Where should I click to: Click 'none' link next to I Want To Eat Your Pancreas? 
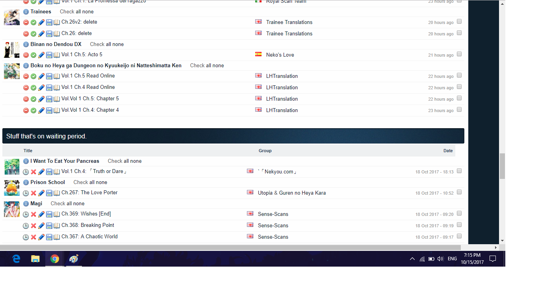pos(135,161)
